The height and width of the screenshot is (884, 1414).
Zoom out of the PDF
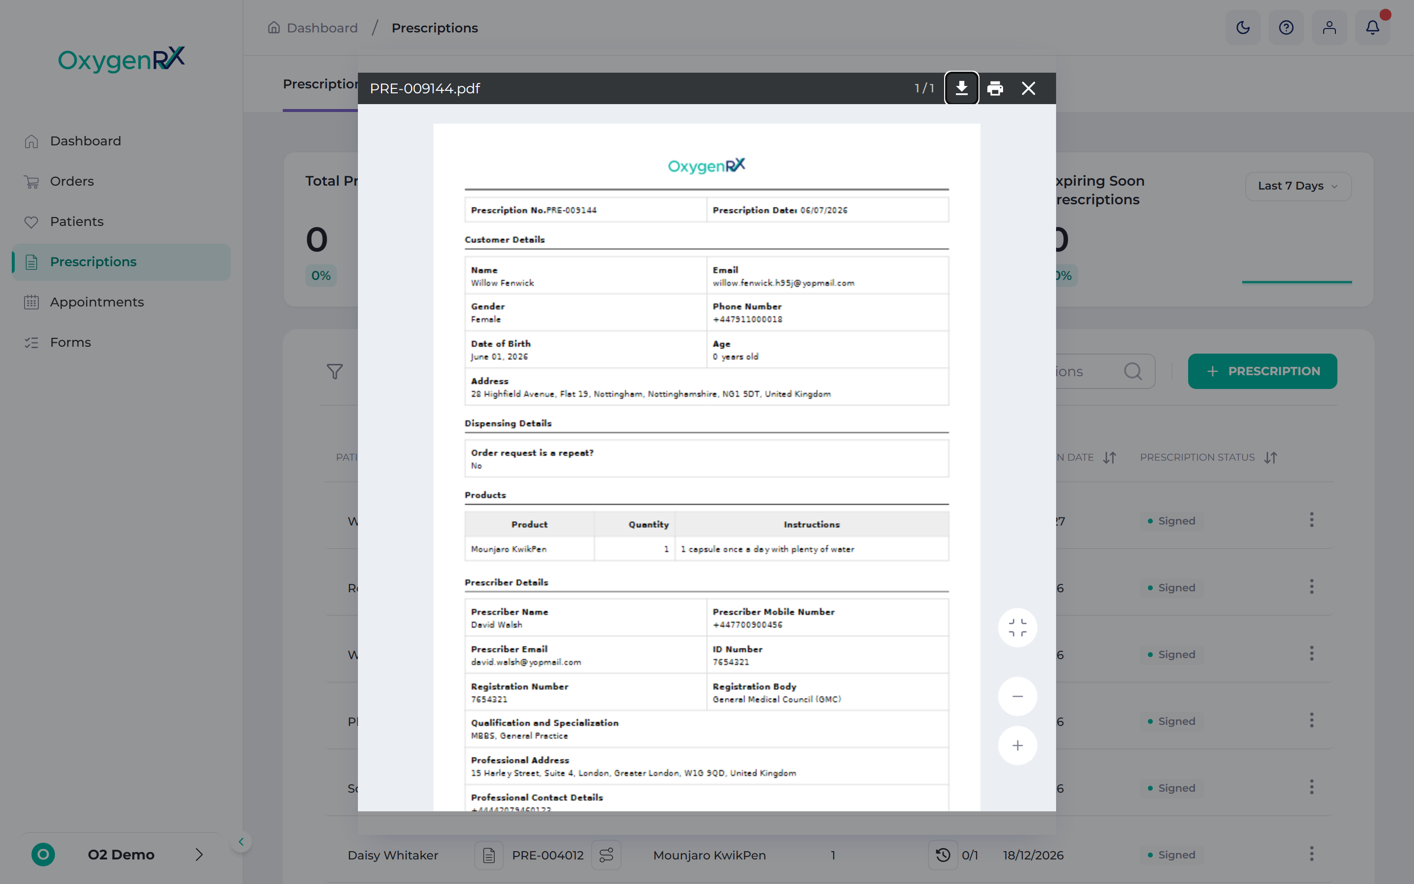[1017, 696]
